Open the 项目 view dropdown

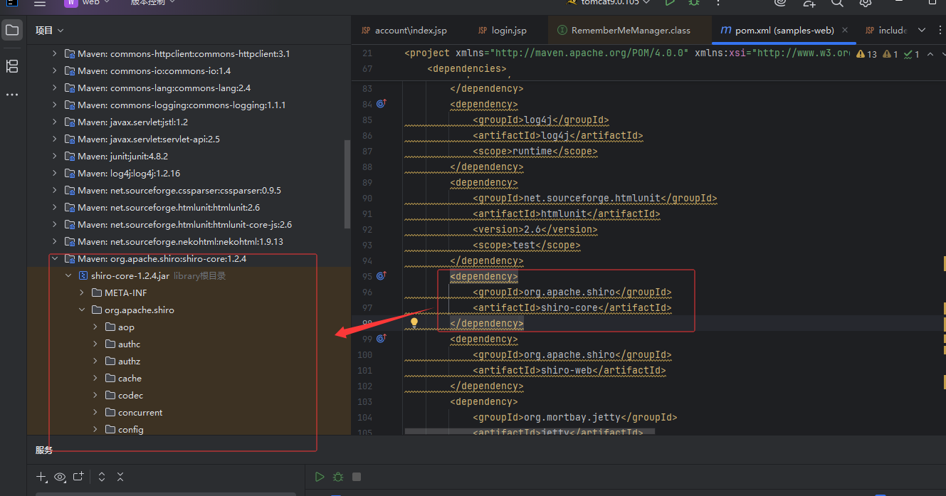50,31
